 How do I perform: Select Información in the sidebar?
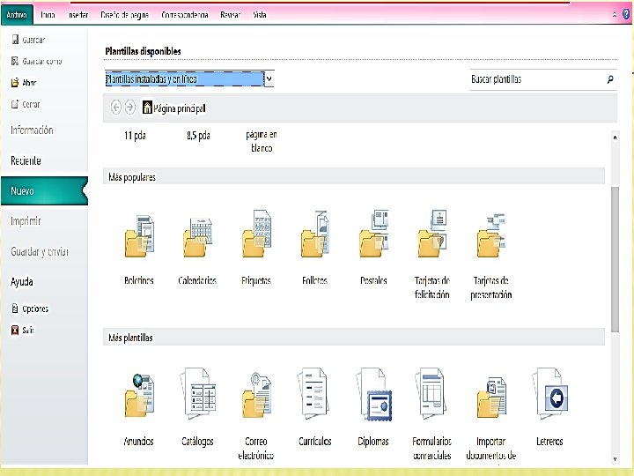32,130
